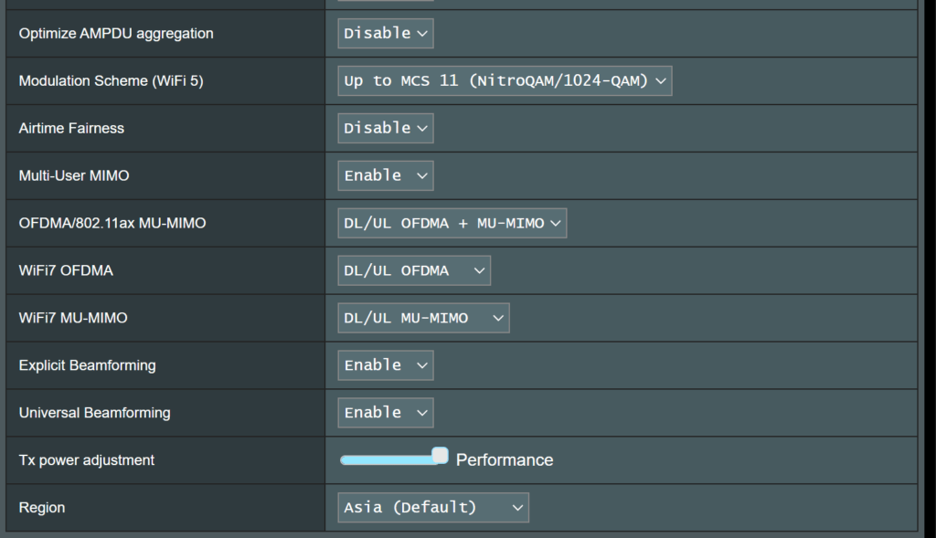Screen dimensions: 936x538
Task: Open the Explicit Beamforming dropdown
Action: click(x=386, y=365)
